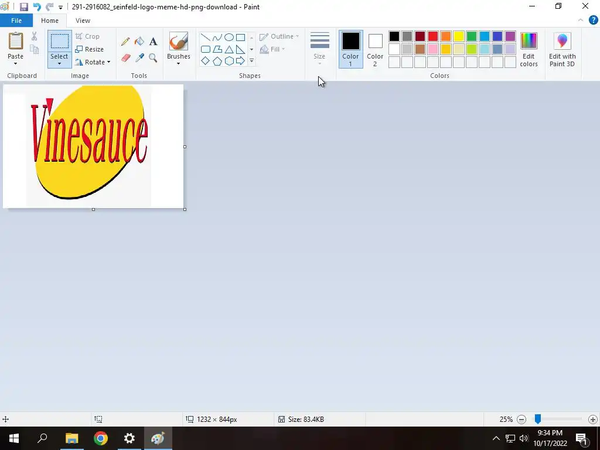The height and width of the screenshot is (450, 600).
Task: Open Edit colors dialog
Action: pos(529,50)
